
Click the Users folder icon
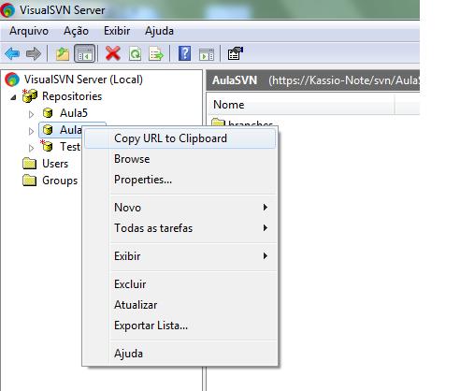pos(30,163)
